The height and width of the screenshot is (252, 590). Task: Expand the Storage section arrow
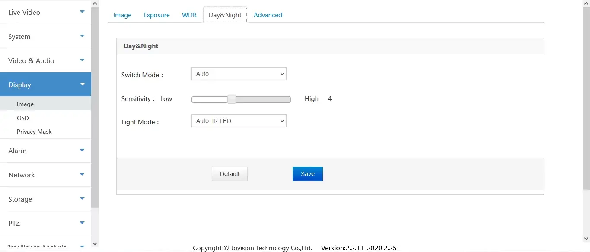click(x=82, y=199)
